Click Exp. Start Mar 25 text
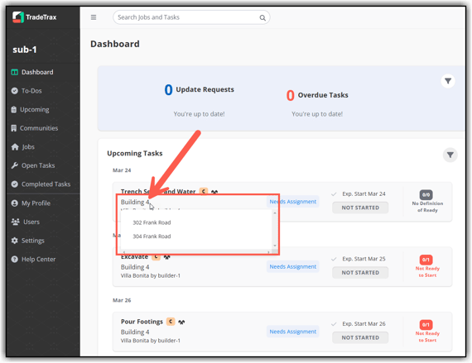472x363 pixels. point(364,259)
